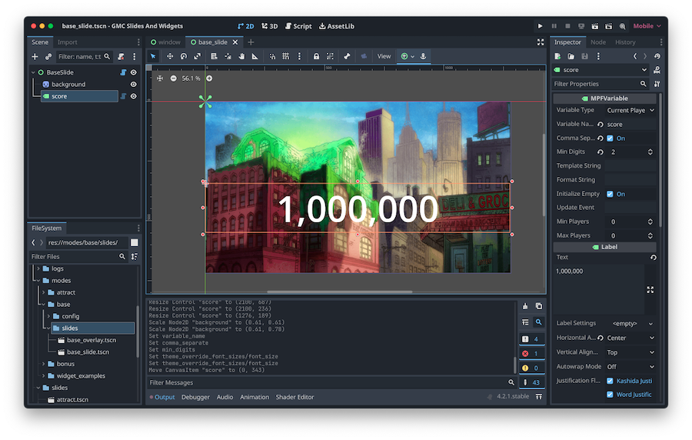Collapse the BaseSlide tree node
Screen dimensions: 692x440
pyautogui.click(x=34, y=72)
